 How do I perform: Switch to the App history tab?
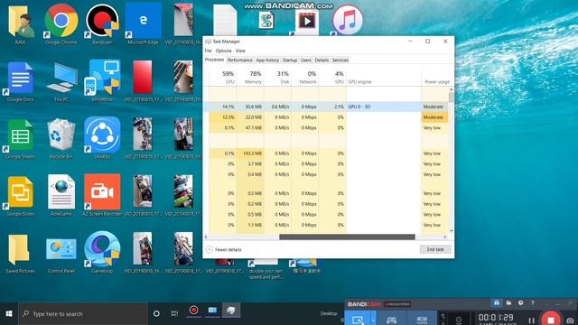tap(267, 60)
